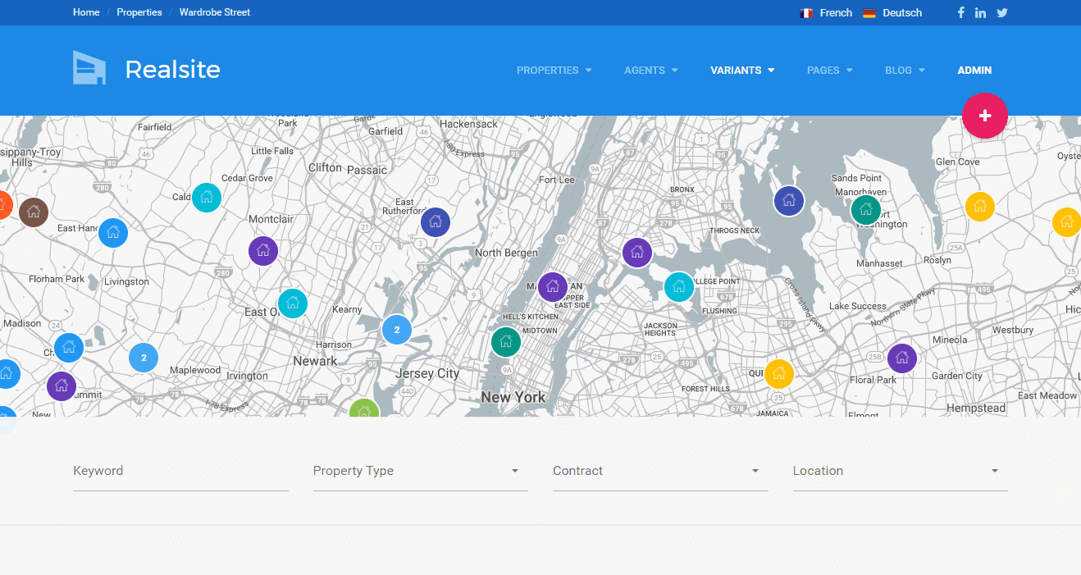Switch language to Deutsch
Image resolution: width=1081 pixels, height=575 pixels.
click(x=892, y=12)
